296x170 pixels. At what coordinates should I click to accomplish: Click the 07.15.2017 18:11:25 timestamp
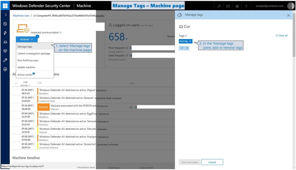coord(28,92)
